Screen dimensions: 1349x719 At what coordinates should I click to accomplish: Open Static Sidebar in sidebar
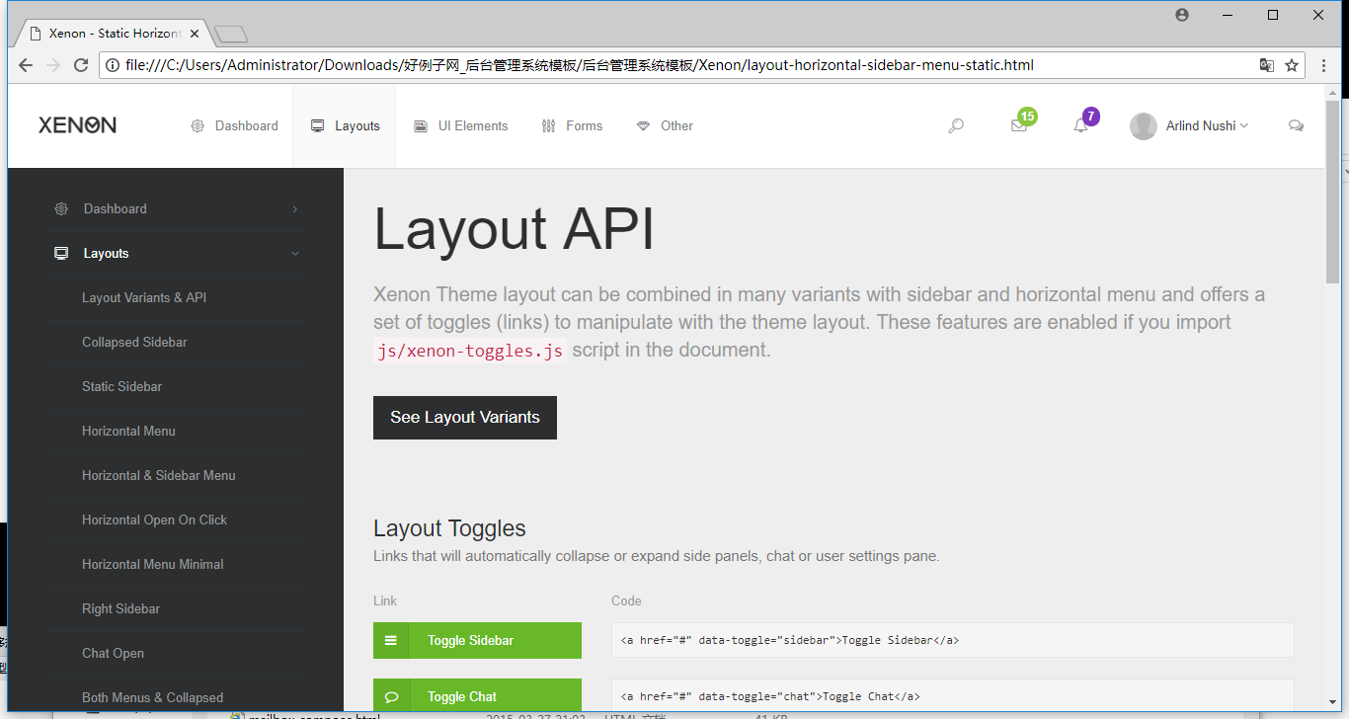[x=121, y=387]
